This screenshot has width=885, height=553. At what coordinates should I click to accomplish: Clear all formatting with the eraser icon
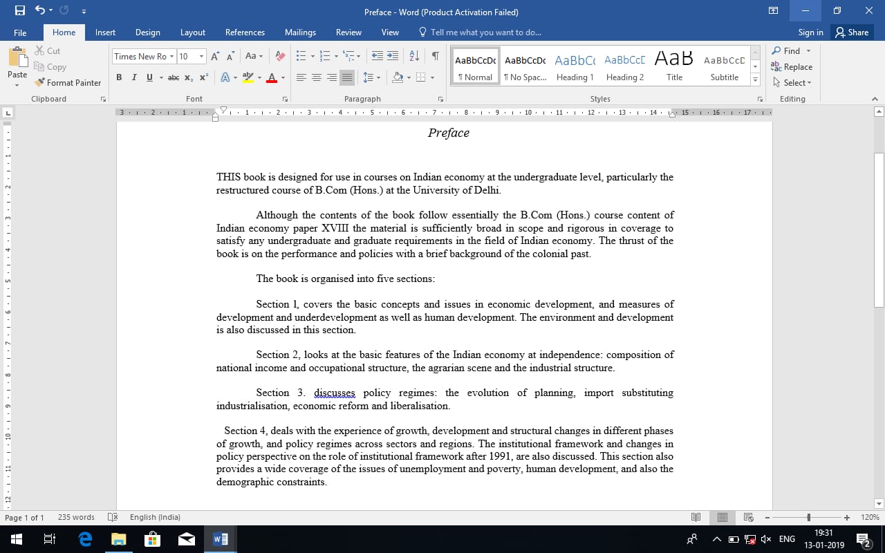click(280, 56)
